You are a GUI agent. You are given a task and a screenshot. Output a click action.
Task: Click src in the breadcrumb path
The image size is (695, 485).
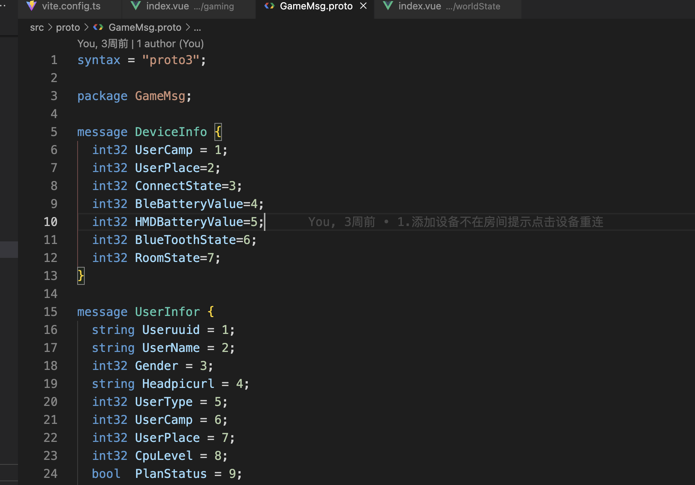pos(37,27)
